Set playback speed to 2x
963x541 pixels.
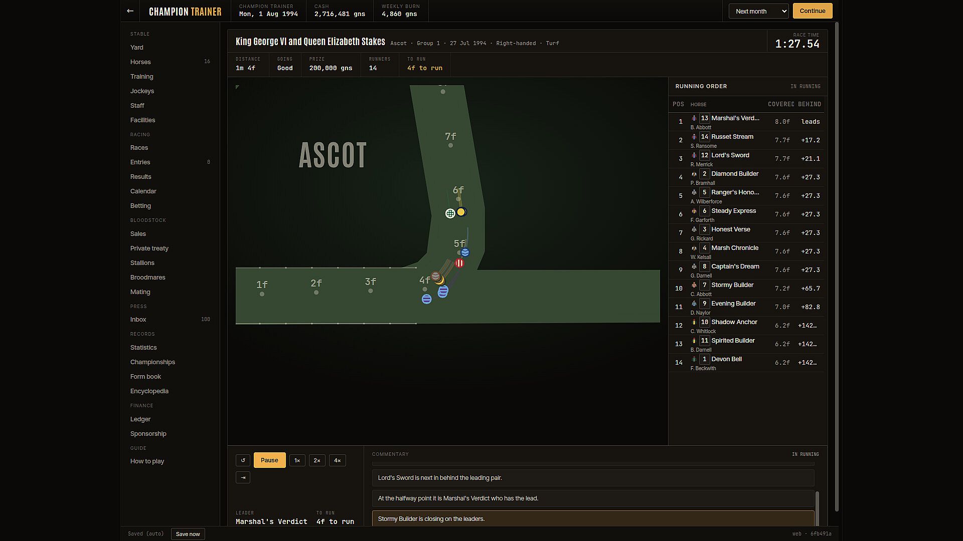[317, 460]
